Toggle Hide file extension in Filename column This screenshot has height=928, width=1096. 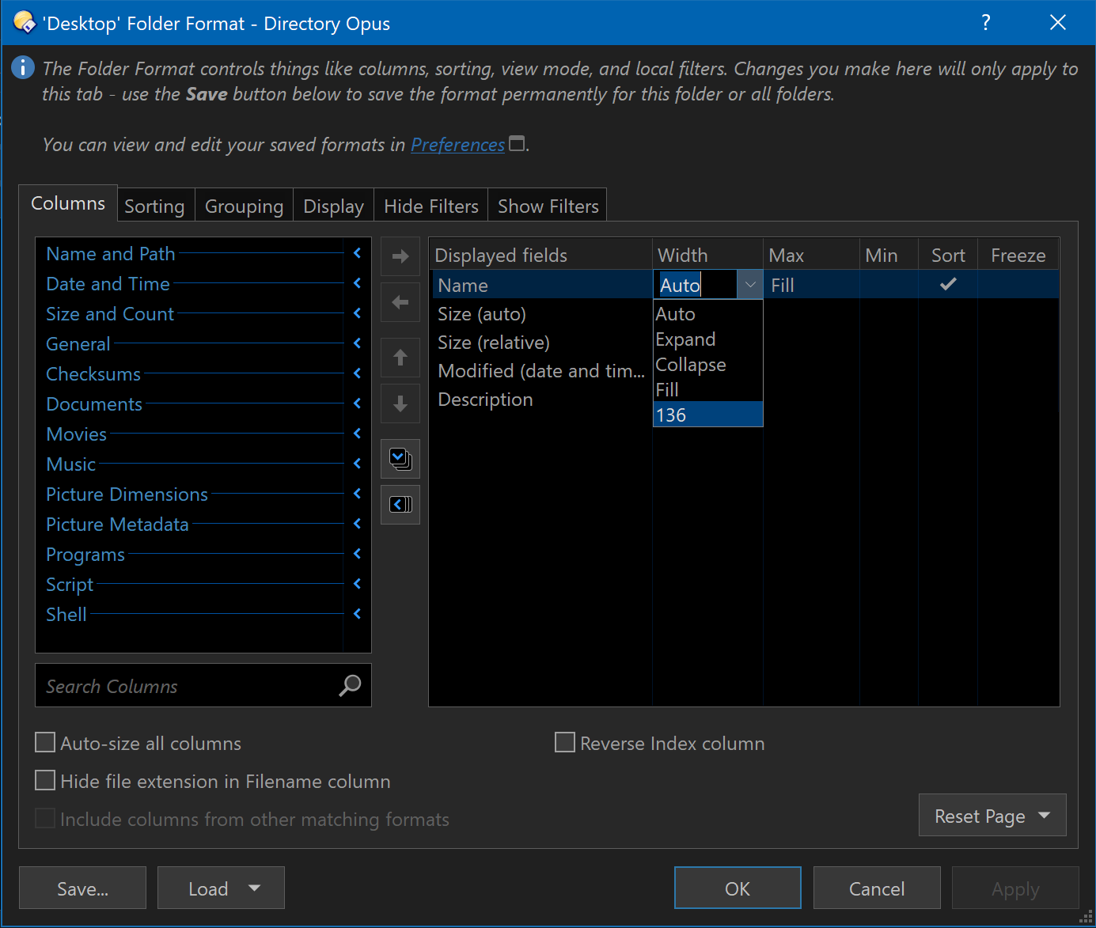pos(46,781)
